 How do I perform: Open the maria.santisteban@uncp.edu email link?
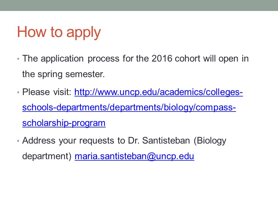[134, 156]
